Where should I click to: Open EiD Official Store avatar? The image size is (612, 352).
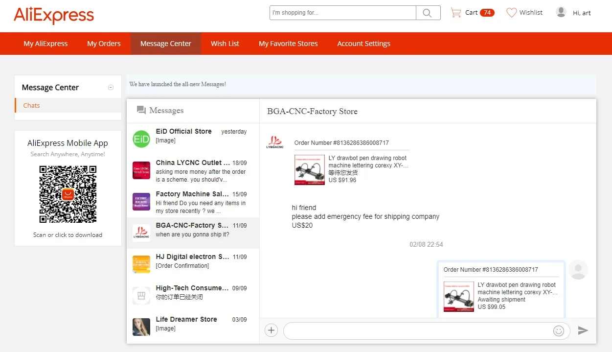click(x=141, y=139)
